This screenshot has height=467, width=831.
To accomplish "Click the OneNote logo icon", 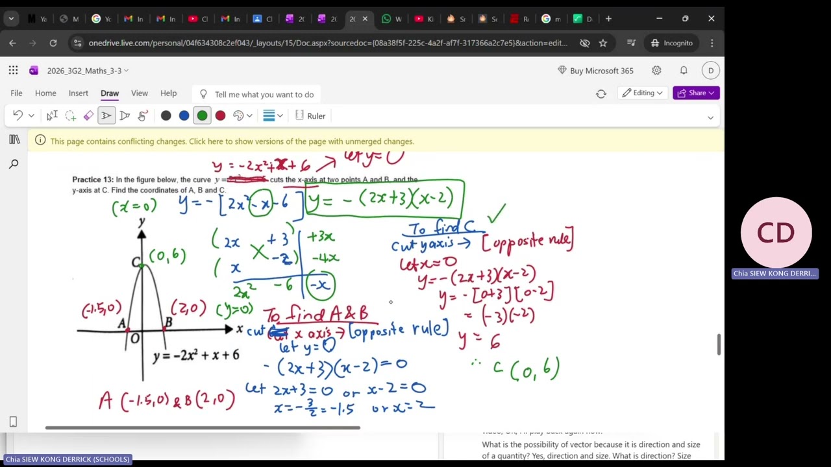I will [x=34, y=71].
